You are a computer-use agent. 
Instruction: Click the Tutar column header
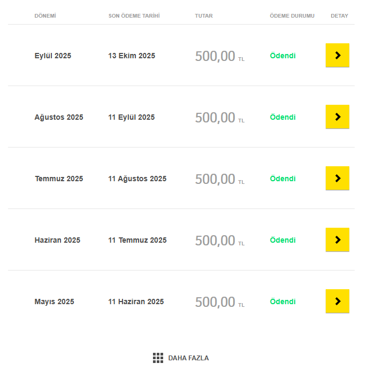point(204,16)
